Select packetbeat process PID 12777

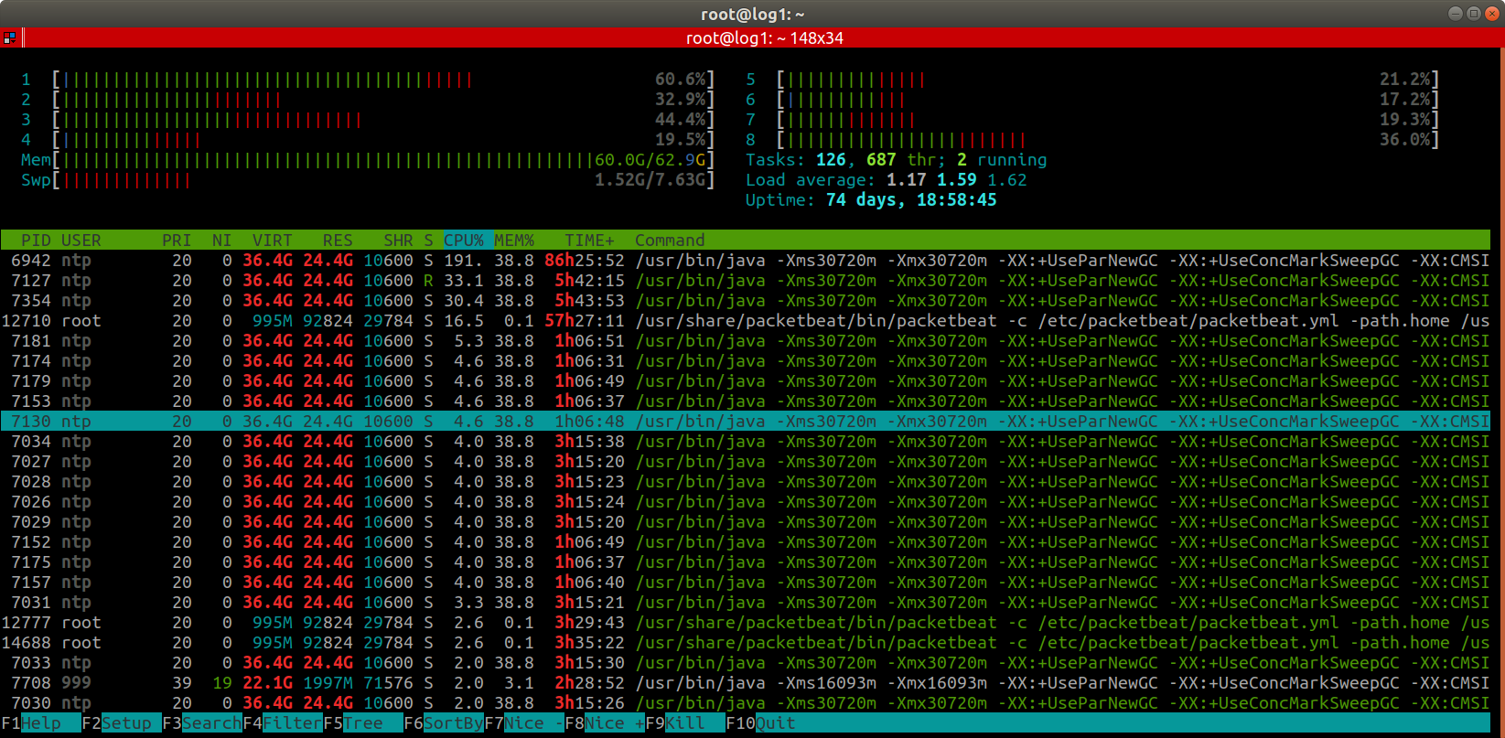(x=746, y=623)
